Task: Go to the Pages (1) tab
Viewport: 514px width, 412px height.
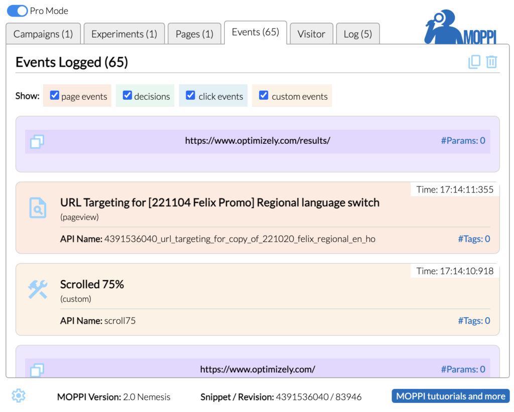Action: [x=194, y=34]
